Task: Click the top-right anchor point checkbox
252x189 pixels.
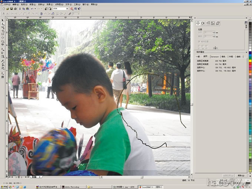Action: tap(206, 46)
